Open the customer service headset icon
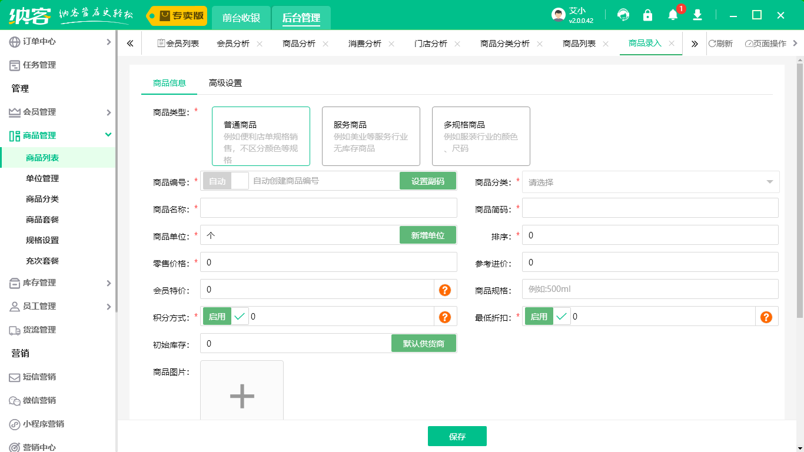Image resolution: width=804 pixels, height=452 pixels. (623, 15)
